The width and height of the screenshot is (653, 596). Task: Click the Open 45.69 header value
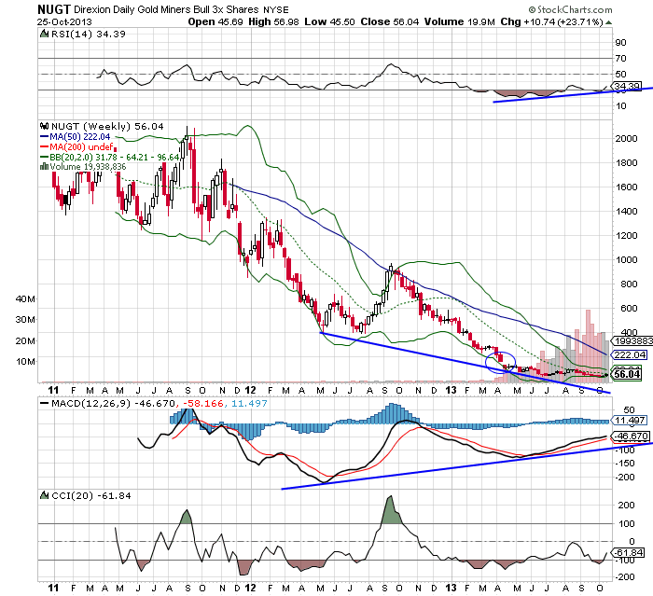215,21
